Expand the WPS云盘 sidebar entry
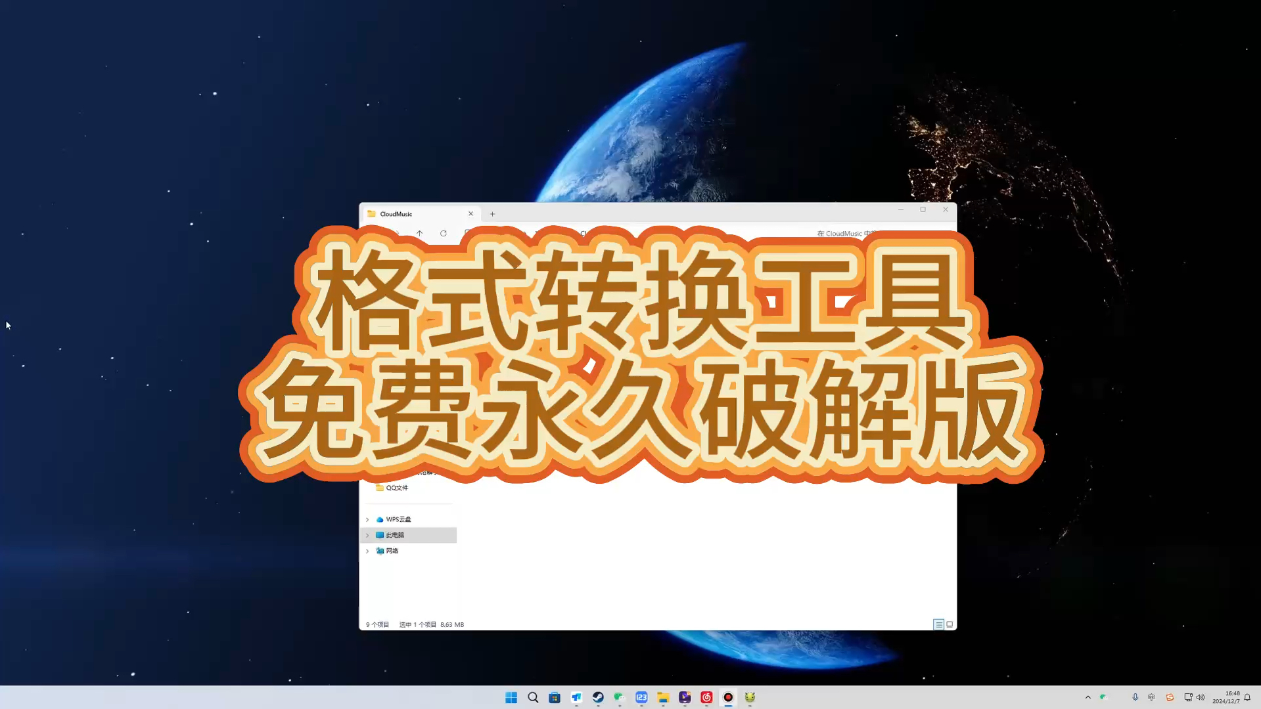 pyautogui.click(x=367, y=519)
